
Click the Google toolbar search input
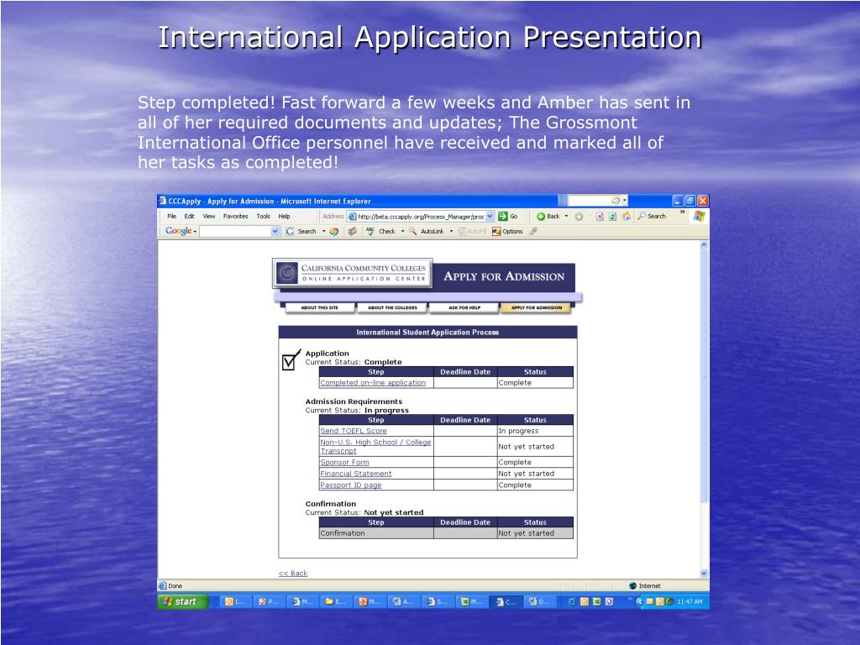click(235, 232)
